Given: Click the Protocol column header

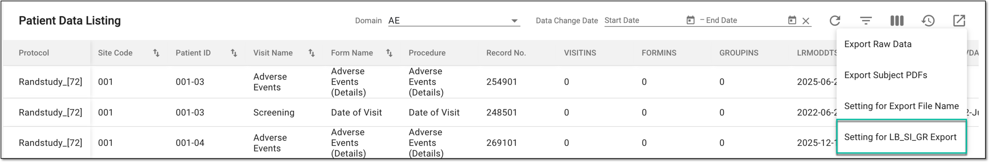Looking at the screenshot, I should coord(34,53).
